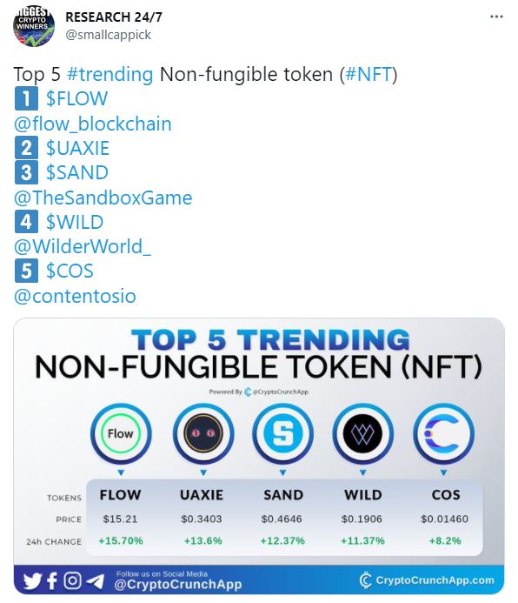Click the RESEARCH 24/7 profile avatar
The width and height of the screenshot is (518, 603).
tap(34, 26)
